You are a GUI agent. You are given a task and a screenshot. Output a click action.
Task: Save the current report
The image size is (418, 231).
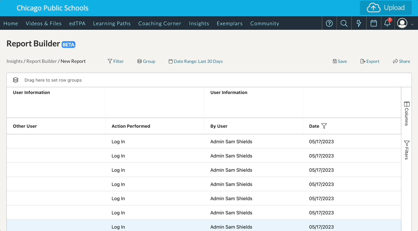[x=340, y=61]
